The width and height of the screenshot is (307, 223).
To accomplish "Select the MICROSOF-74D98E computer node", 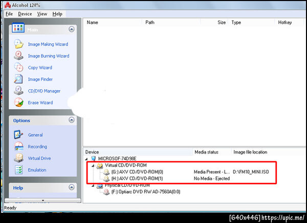I will coord(117,159).
